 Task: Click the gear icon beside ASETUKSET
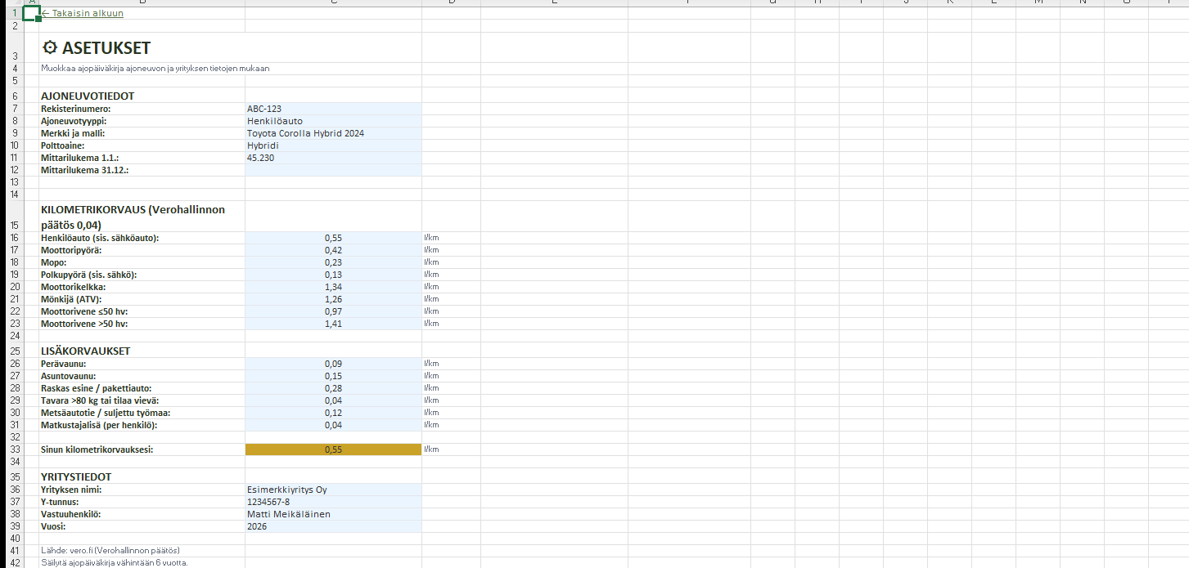pos(50,48)
